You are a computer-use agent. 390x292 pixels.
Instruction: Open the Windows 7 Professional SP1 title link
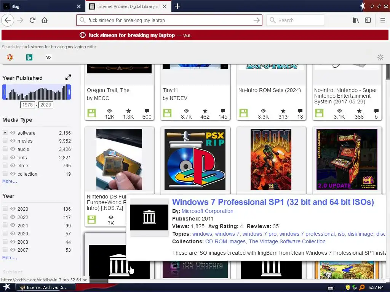[x=273, y=202]
